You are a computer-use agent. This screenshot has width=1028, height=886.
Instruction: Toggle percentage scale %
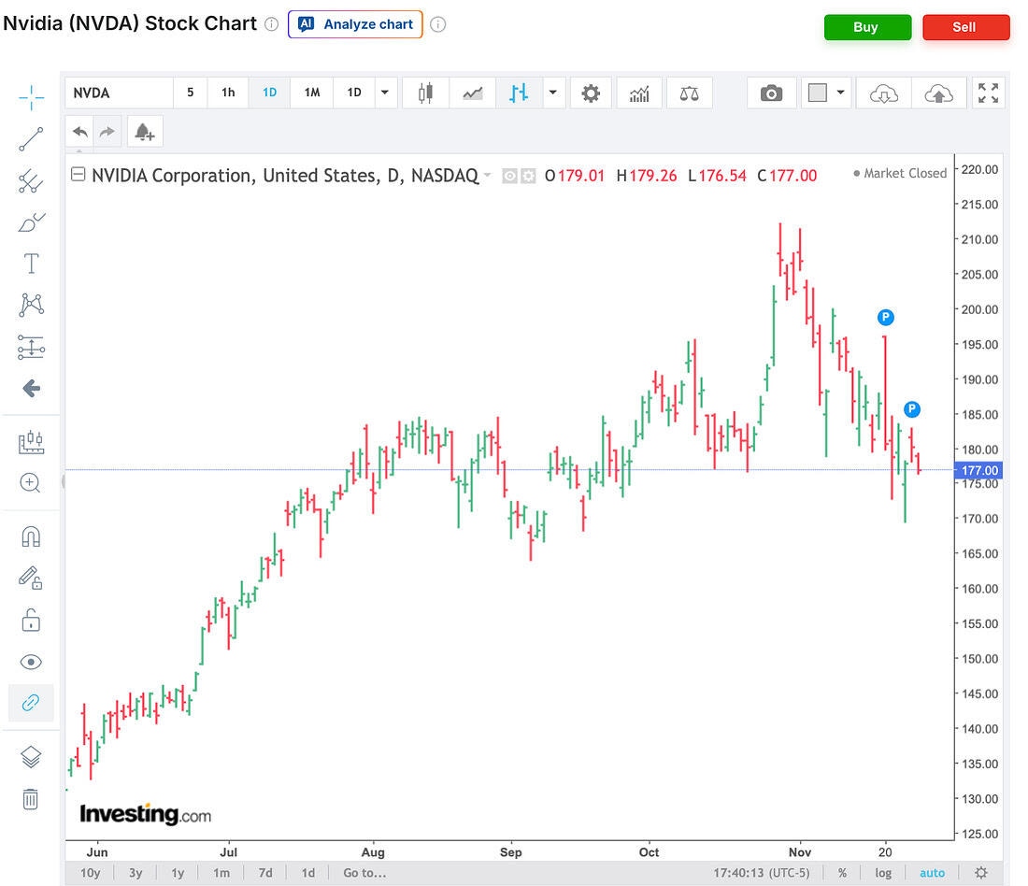pyautogui.click(x=842, y=873)
